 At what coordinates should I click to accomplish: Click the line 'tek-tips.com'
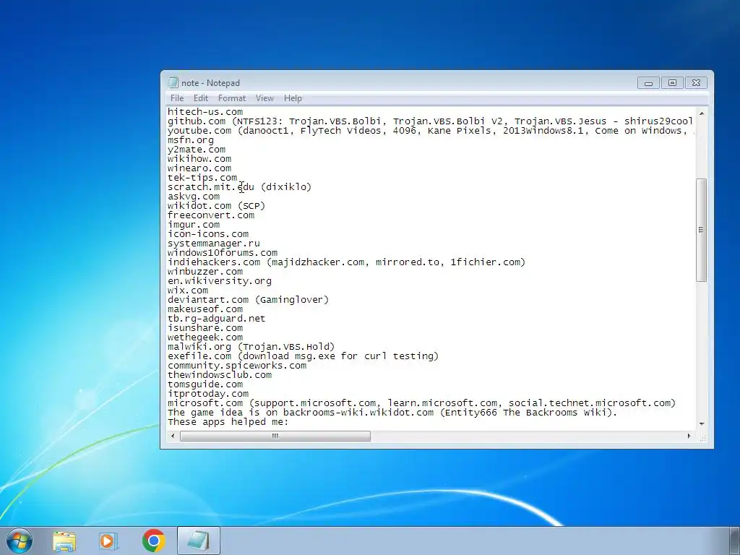202,178
